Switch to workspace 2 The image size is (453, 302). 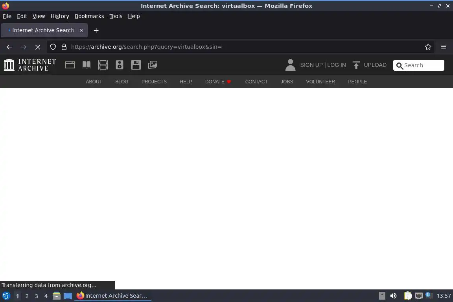tap(27, 296)
